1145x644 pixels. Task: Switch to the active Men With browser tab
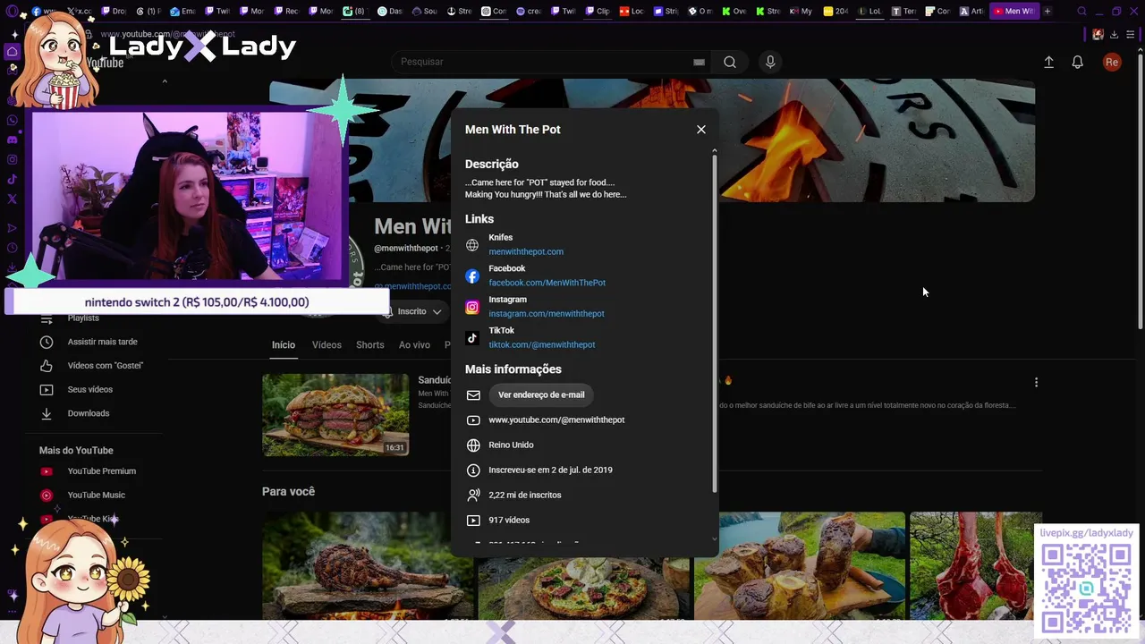(1014, 12)
